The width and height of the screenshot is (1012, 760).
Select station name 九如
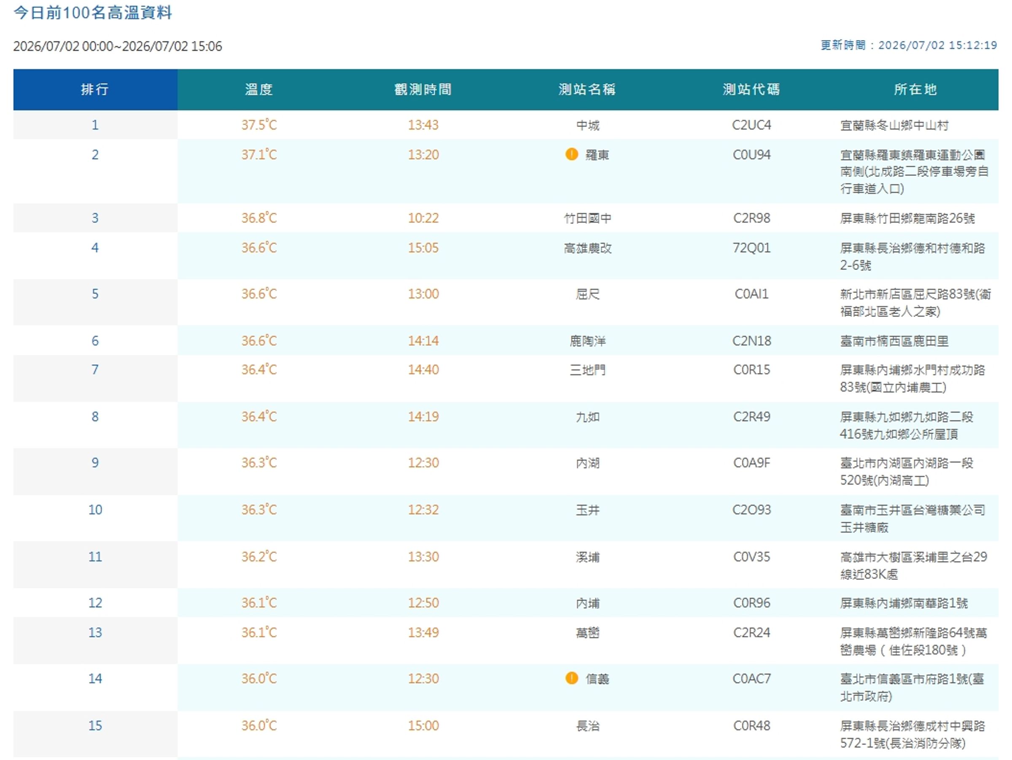point(587,416)
